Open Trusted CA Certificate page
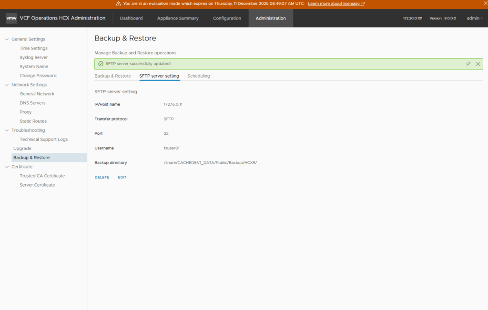The height and width of the screenshot is (310, 488). pyautogui.click(x=42, y=176)
